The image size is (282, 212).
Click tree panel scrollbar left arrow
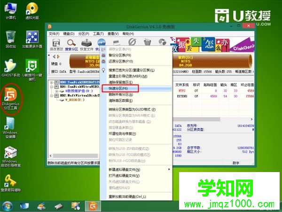click(51, 156)
